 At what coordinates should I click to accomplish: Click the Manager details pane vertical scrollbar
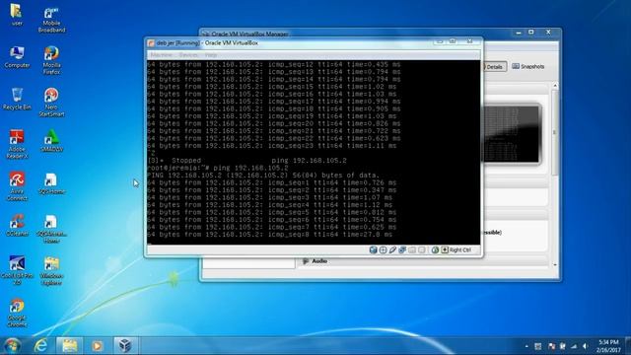tap(555, 133)
